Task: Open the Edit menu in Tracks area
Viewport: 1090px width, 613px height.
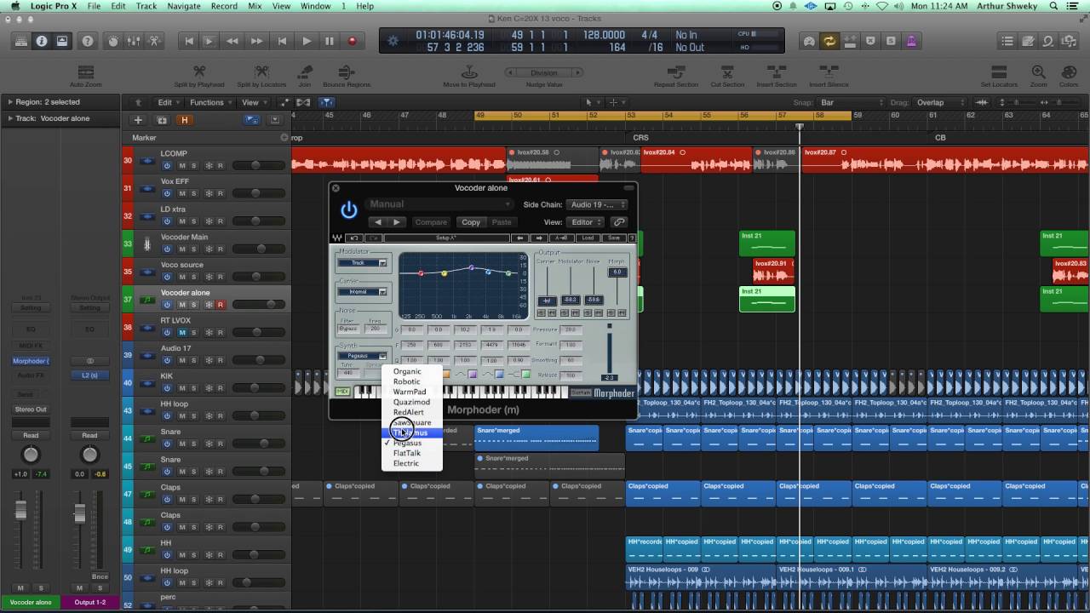Action: point(168,102)
